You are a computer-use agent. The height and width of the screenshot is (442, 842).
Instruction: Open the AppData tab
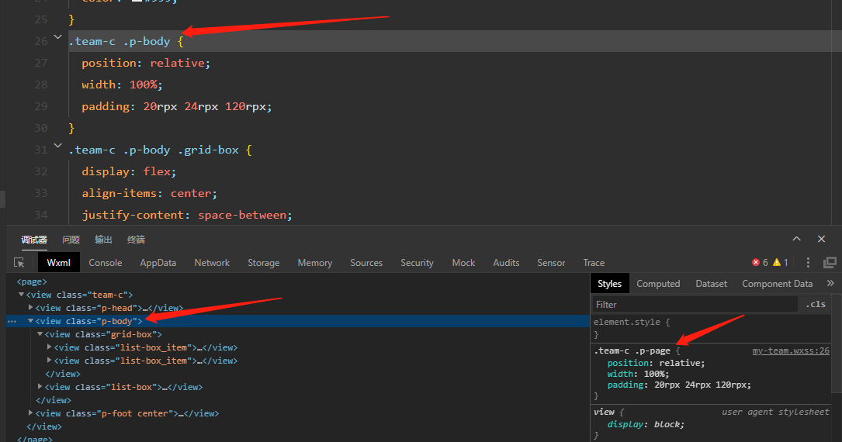(158, 262)
